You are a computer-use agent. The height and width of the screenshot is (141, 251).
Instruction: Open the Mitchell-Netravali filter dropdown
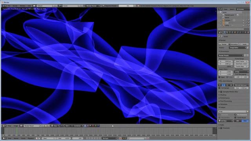click(x=242, y=85)
